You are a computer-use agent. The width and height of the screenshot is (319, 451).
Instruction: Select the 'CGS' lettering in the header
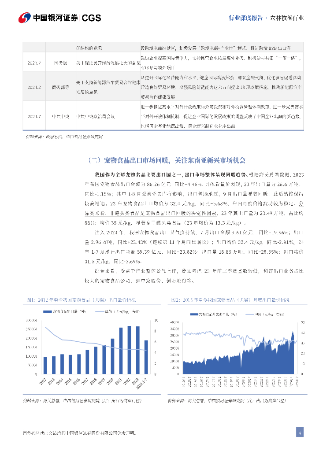tap(92, 18)
